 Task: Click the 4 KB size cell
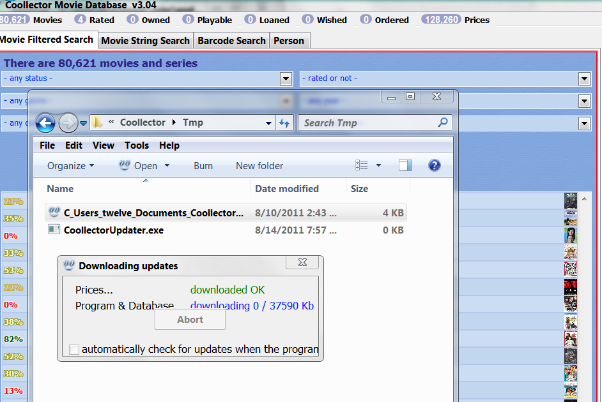point(393,213)
